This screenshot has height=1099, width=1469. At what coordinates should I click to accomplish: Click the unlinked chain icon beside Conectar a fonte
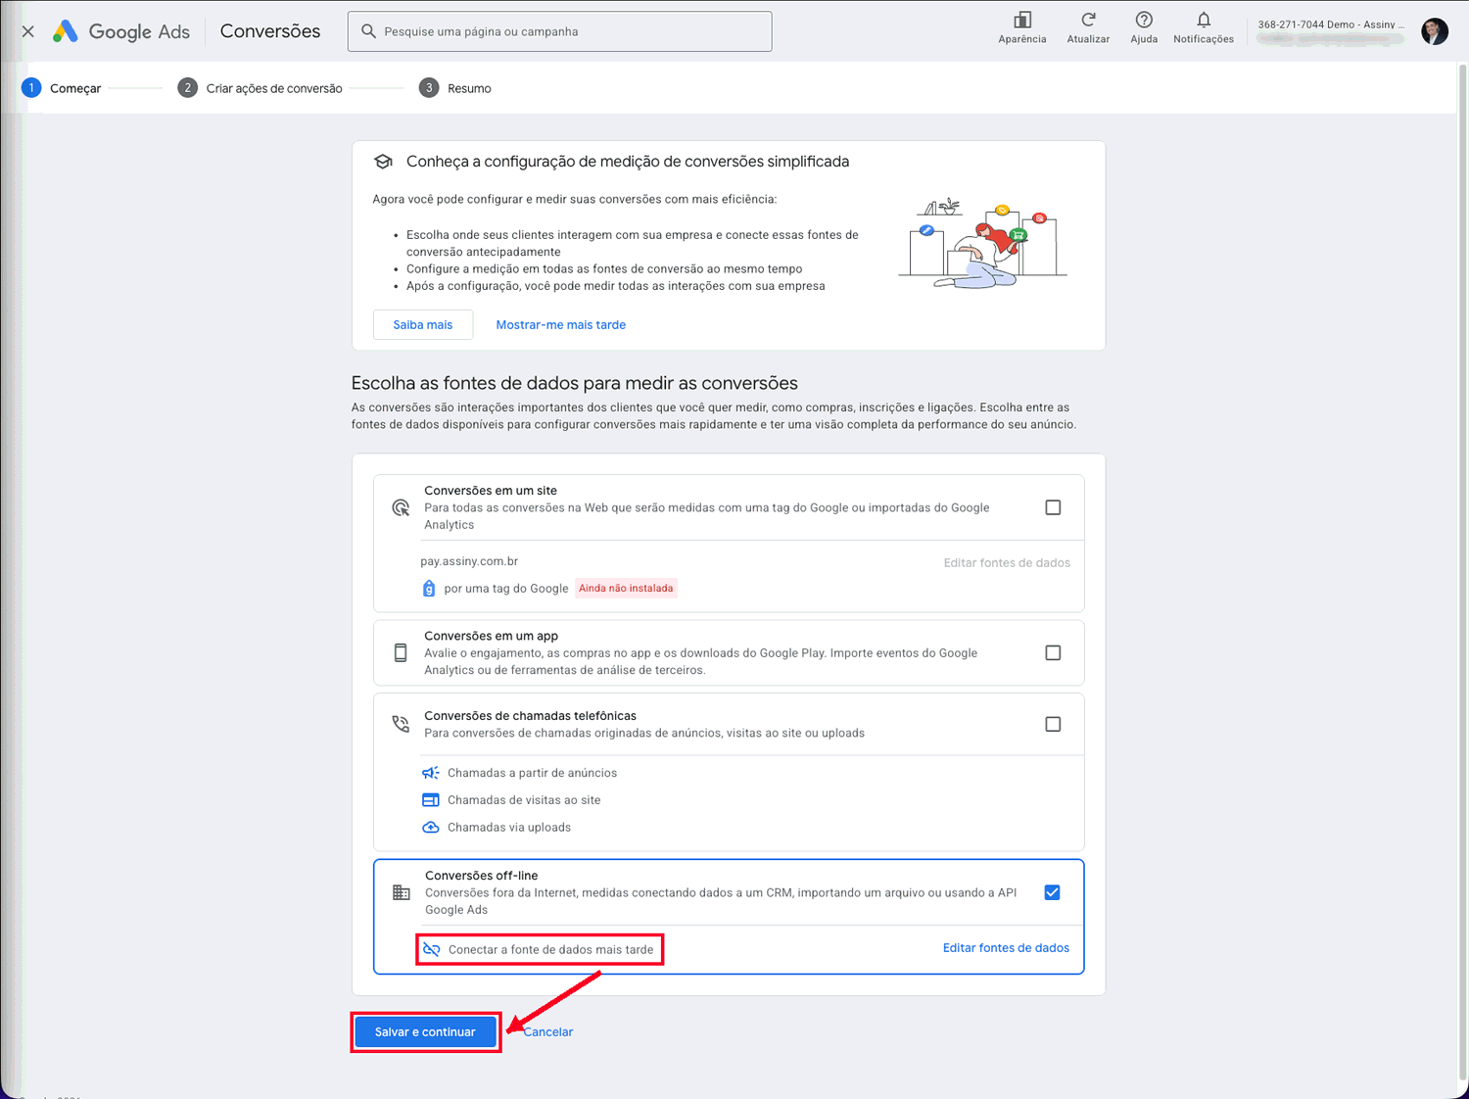pyautogui.click(x=432, y=949)
